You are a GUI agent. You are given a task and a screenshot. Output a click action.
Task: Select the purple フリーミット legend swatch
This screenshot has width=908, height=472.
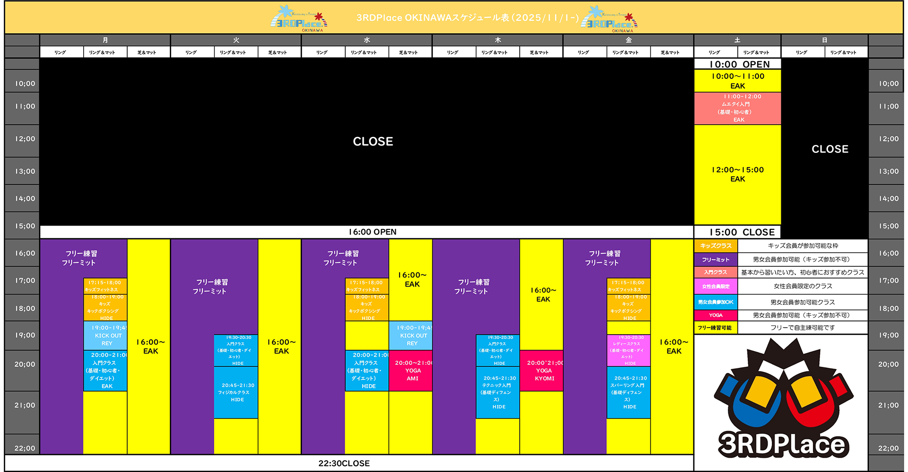coord(716,260)
